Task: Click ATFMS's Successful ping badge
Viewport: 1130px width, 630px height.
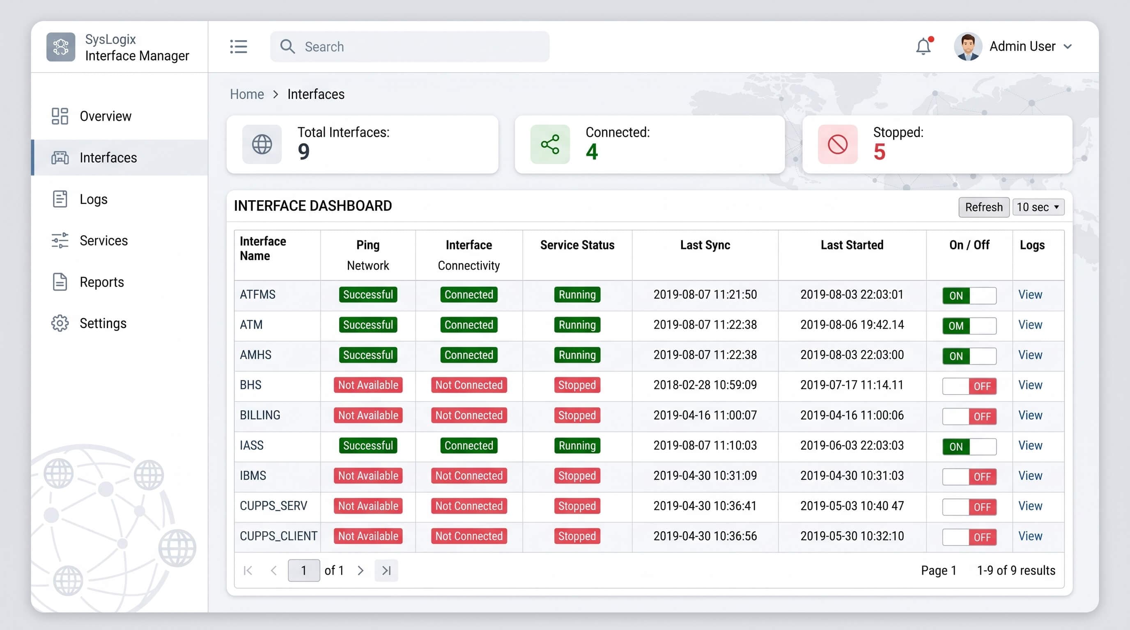Action: click(x=368, y=294)
